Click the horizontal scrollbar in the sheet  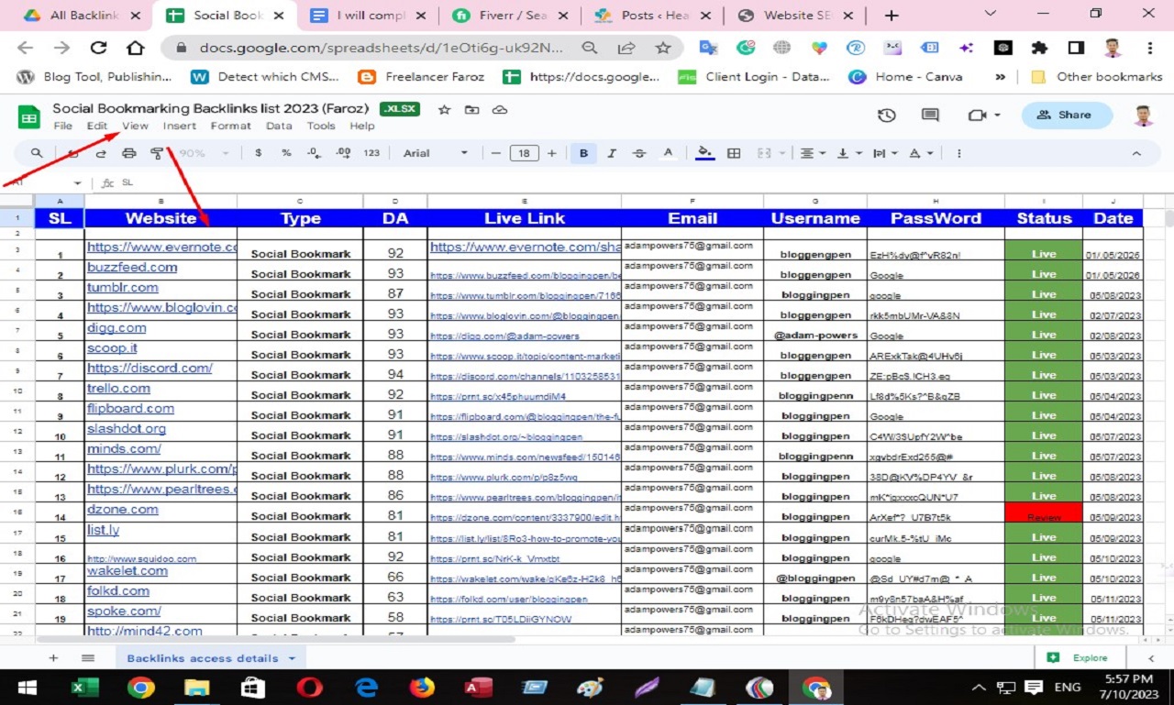coord(275,638)
